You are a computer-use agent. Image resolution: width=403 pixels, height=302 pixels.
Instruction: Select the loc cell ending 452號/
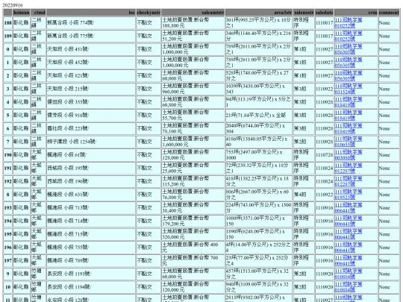[x=91, y=63]
